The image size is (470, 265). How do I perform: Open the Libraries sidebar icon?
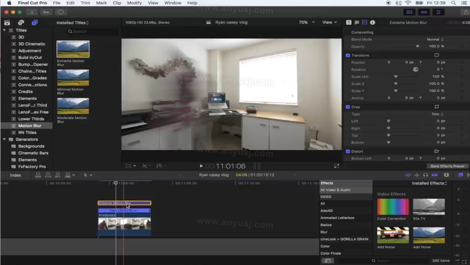[x=7, y=23]
